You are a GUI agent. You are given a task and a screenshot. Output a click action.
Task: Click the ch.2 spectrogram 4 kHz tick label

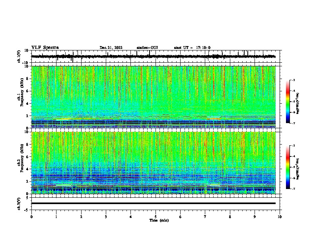(x=27, y=169)
